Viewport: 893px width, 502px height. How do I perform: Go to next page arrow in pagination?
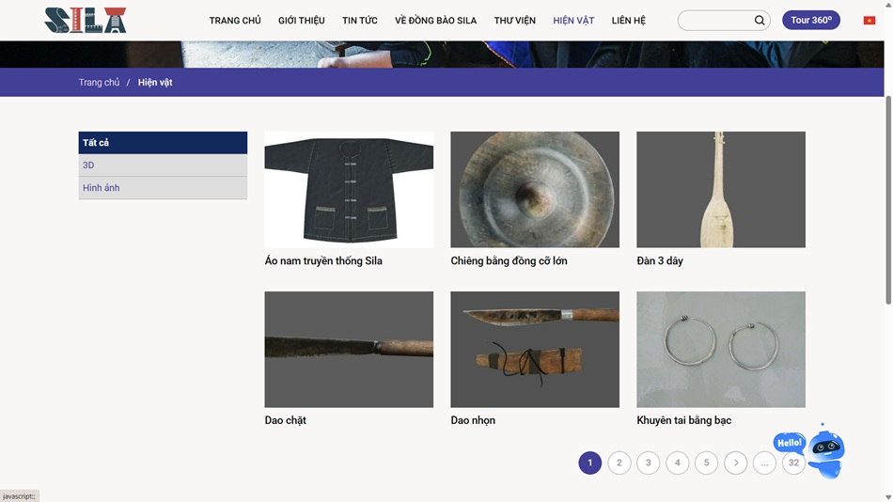(x=735, y=463)
